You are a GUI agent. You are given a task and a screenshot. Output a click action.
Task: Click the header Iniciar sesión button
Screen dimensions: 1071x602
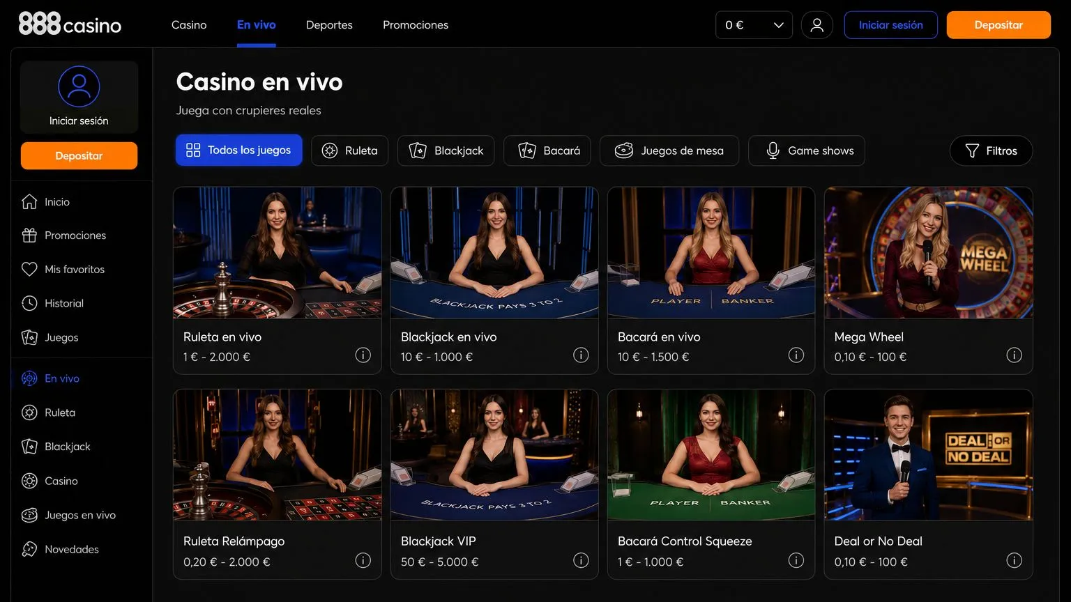[891, 25]
